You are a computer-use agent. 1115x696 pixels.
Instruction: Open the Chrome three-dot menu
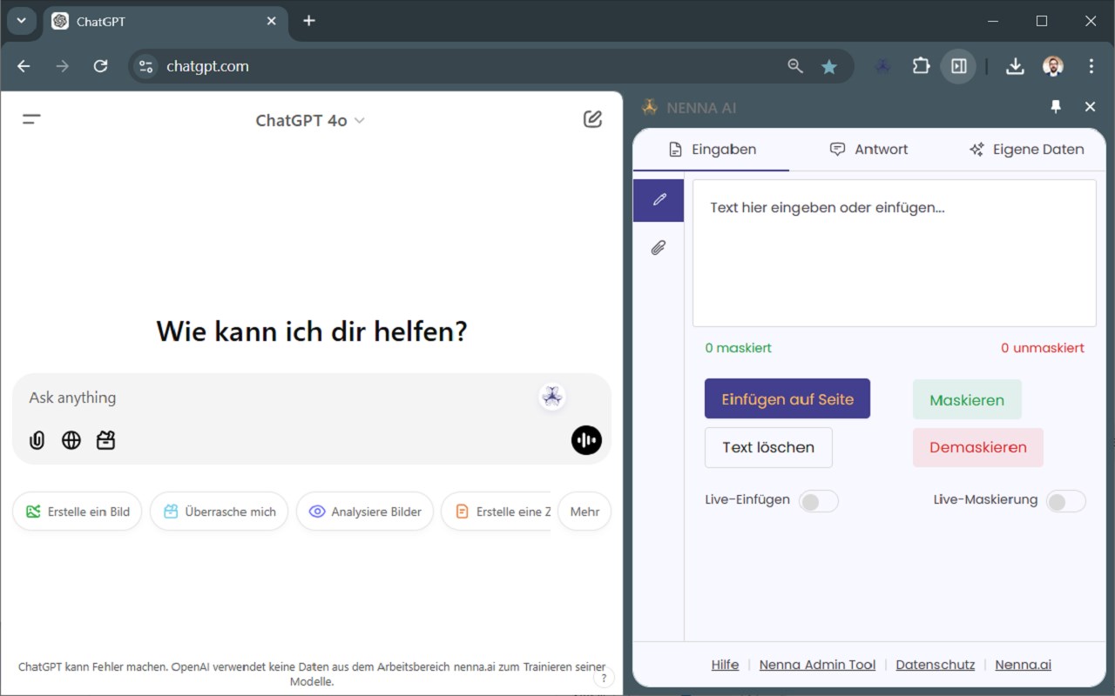coord(1091,66)
